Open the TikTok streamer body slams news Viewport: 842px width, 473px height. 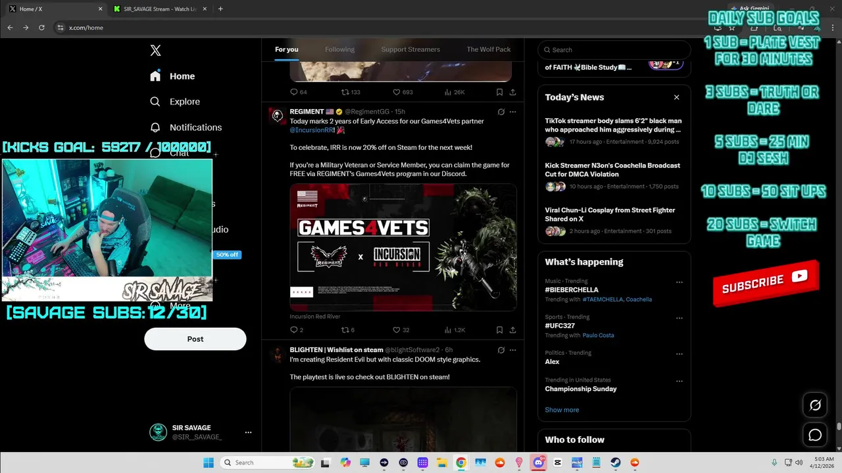tap(613, 125)
